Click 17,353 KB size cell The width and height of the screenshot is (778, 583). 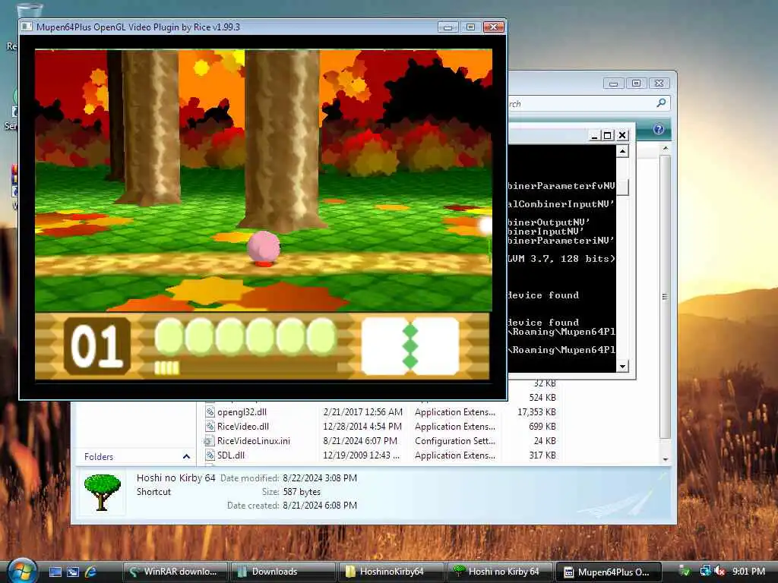pyautogui.click(x=536, y=412)
